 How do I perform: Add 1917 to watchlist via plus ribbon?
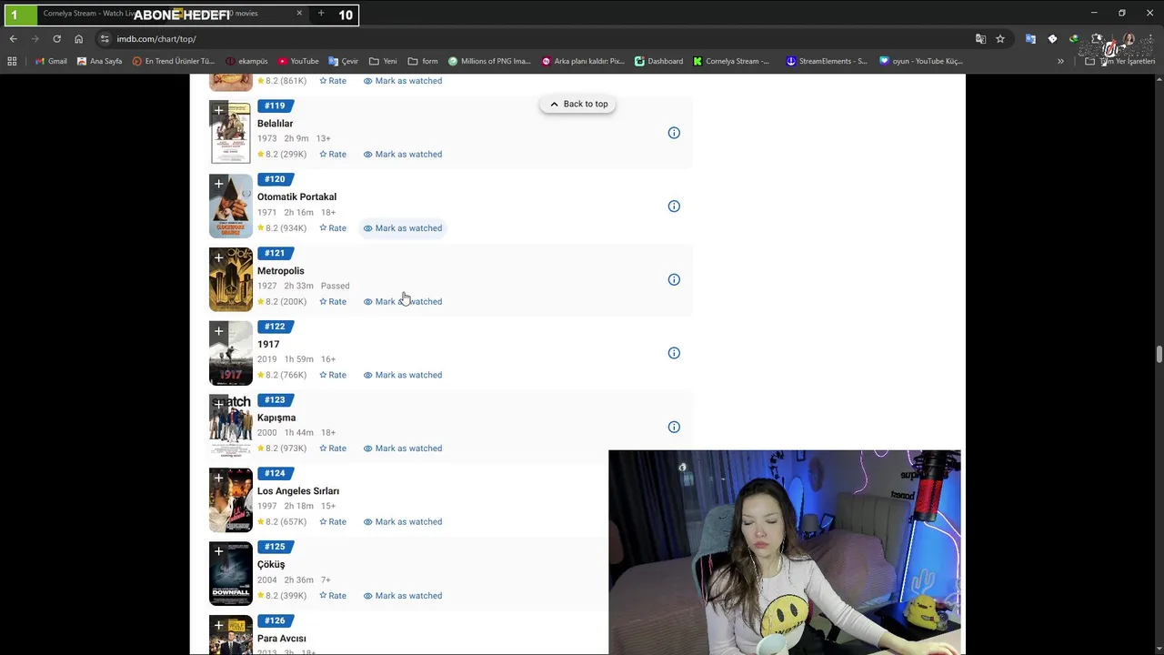(218, 332)
